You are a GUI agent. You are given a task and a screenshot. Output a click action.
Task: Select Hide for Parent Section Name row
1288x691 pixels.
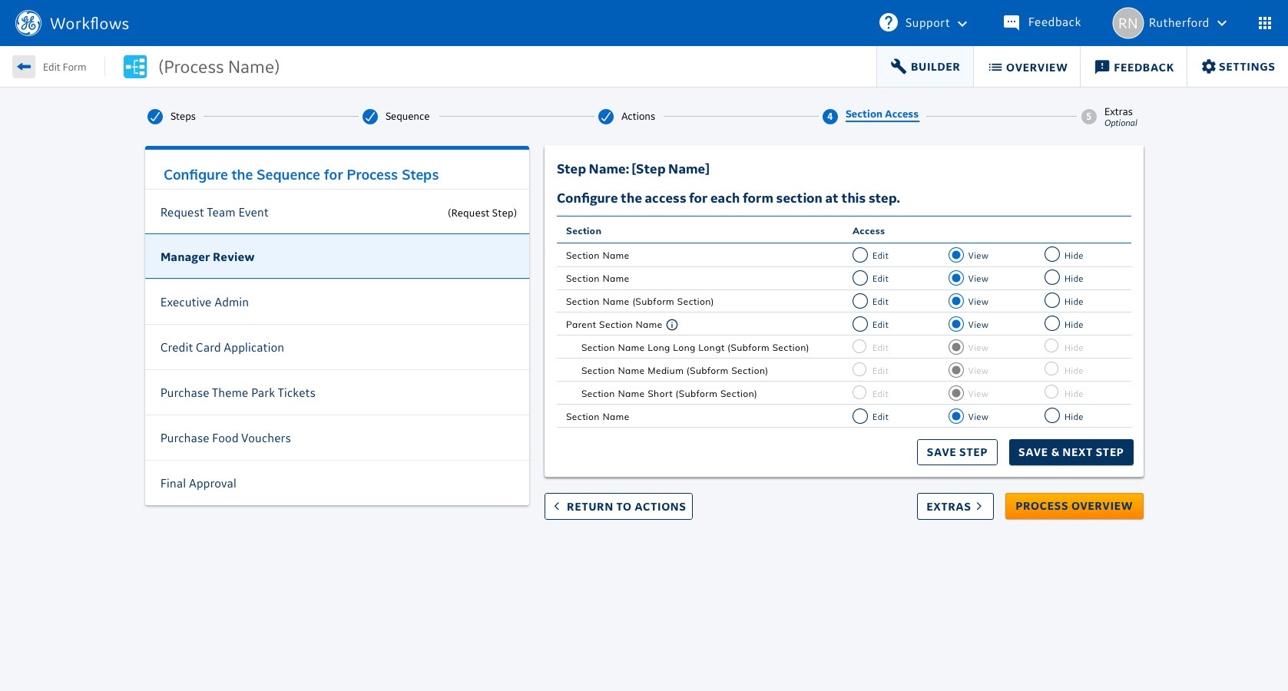pyautogui.click(x=1052, y=324)
